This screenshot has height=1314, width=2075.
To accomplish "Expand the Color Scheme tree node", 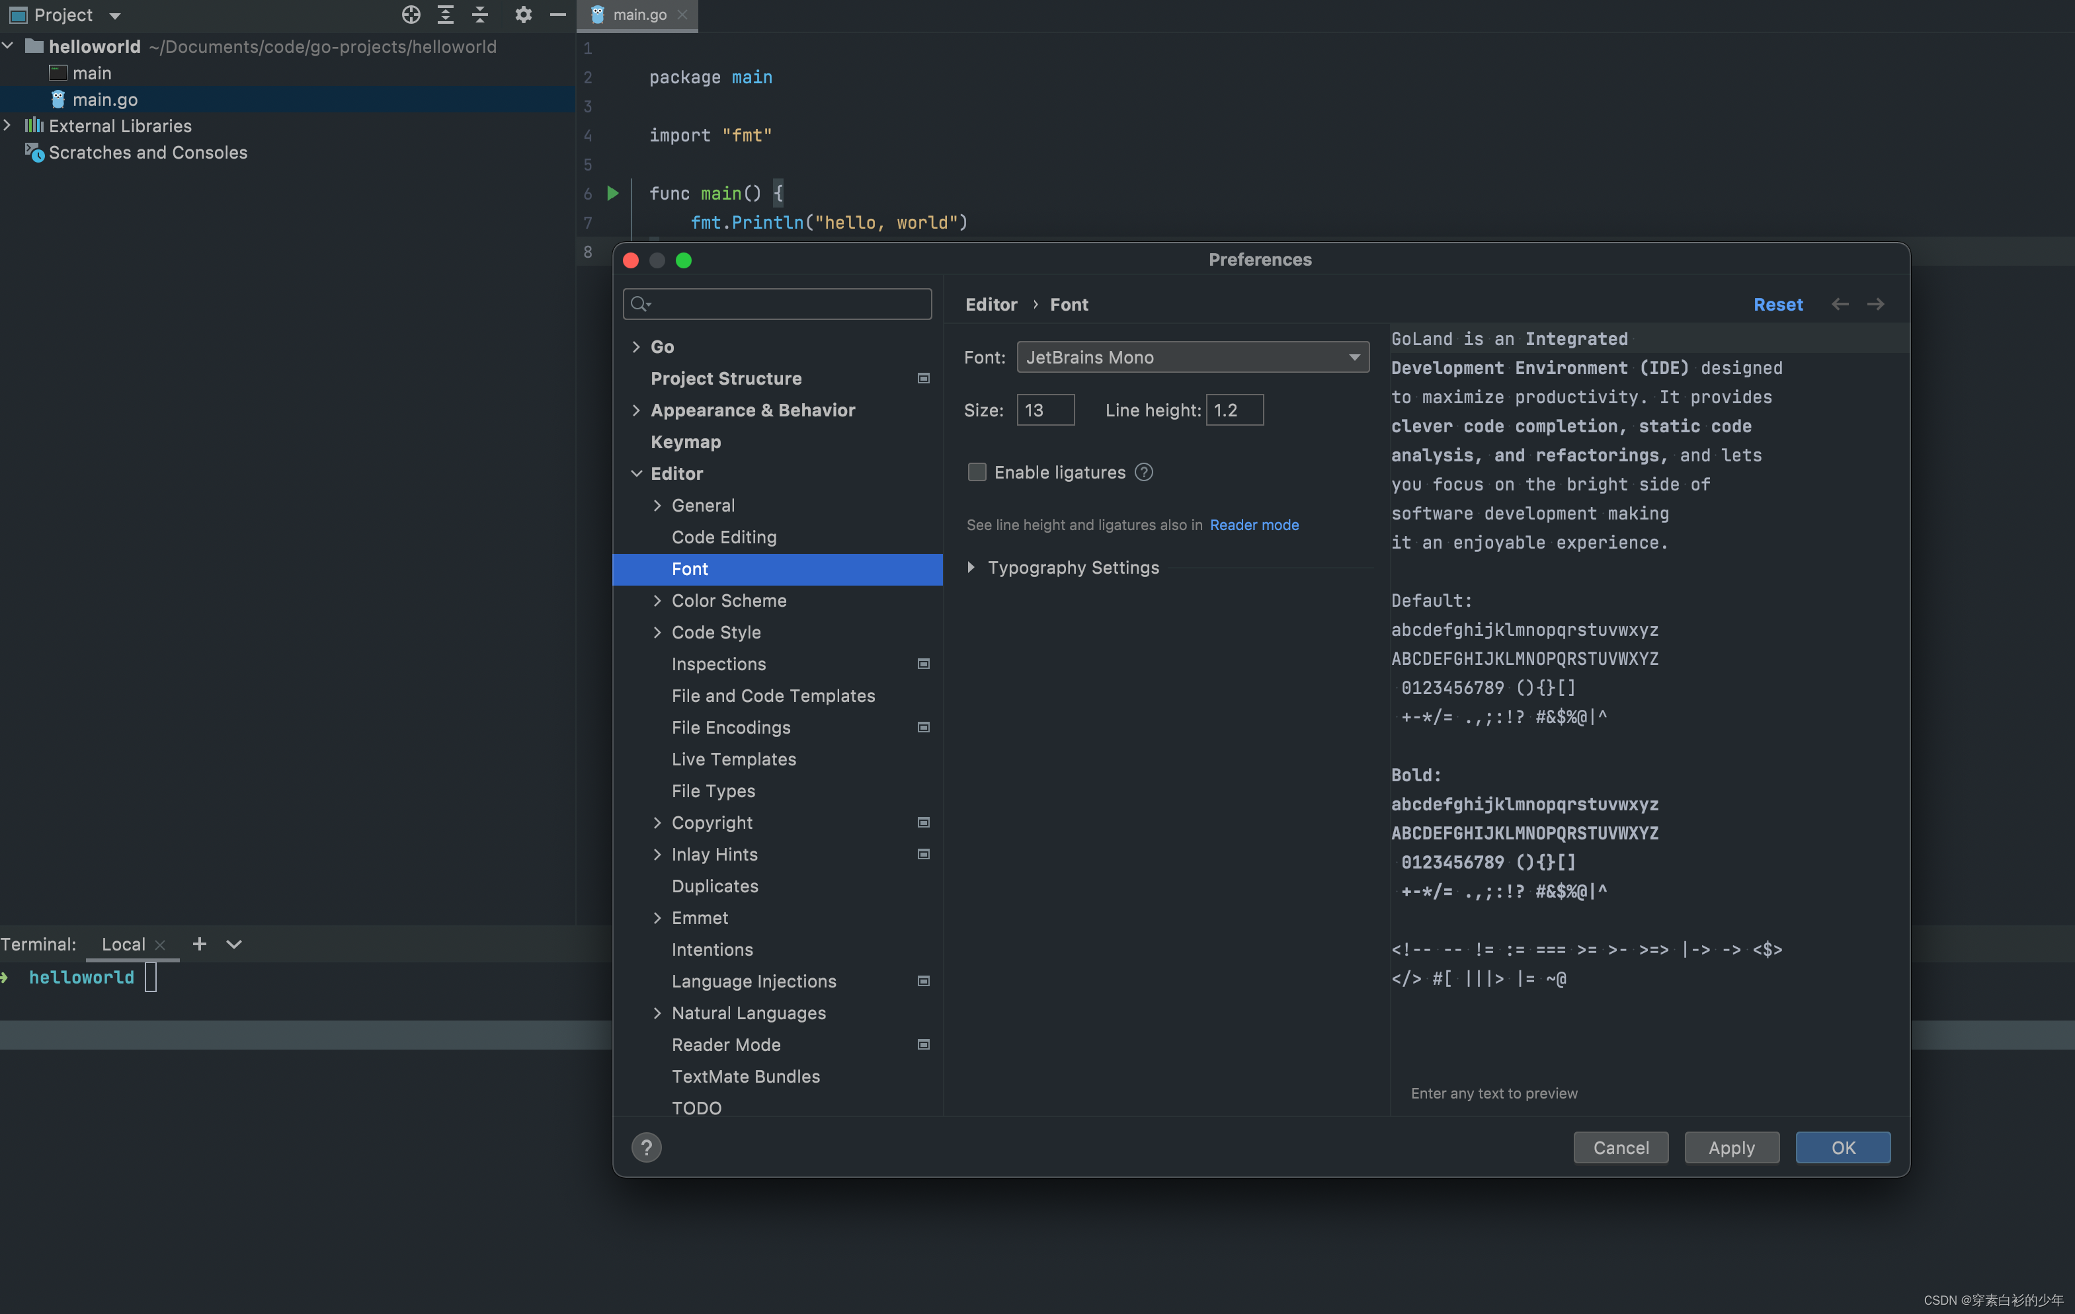I will coord(657,600).
